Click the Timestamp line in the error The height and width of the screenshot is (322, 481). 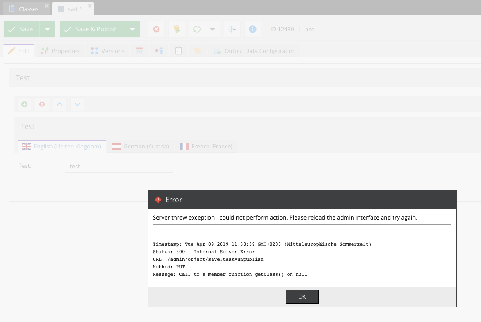point(262,244)
